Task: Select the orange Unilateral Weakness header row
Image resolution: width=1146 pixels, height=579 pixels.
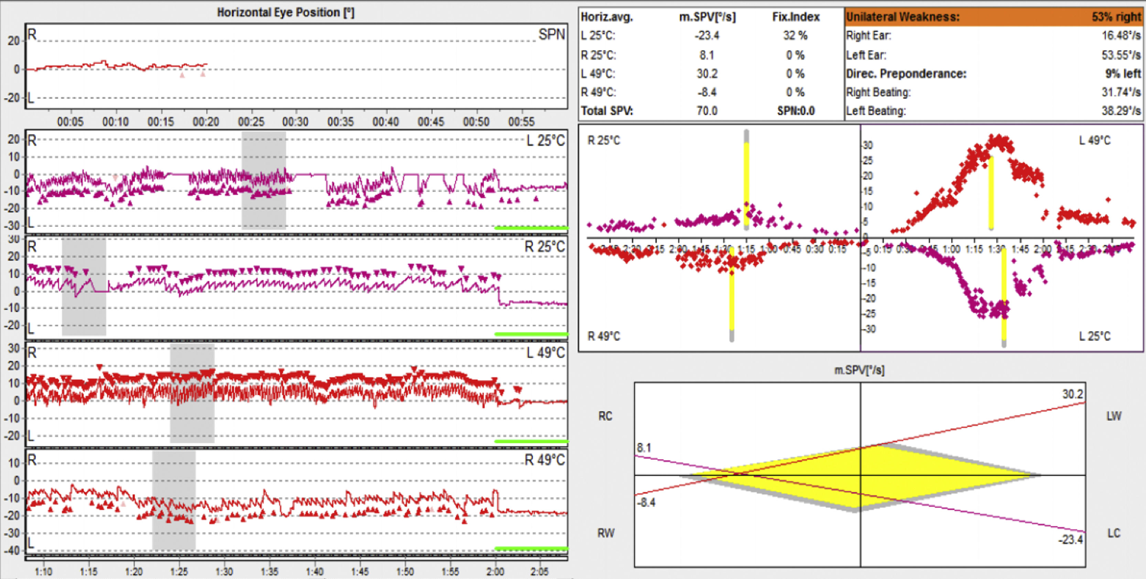Action: [x=993, y=17]
